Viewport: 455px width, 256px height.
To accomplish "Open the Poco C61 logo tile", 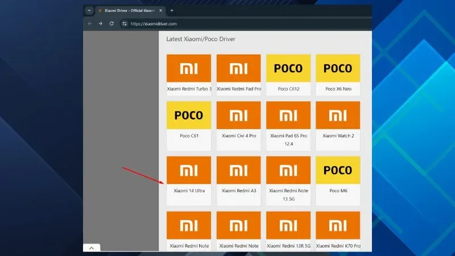I will point(189,115).
